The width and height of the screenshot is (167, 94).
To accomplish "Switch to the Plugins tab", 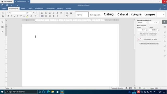I will coord(68,9).
